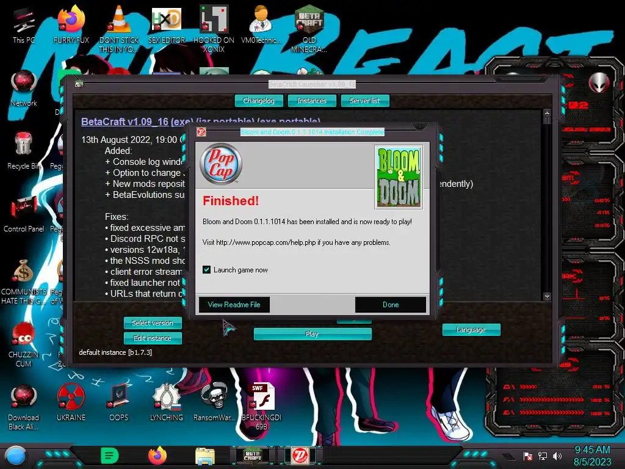Click the Start orb on taskbar
Viewport: 625px width, 469px height.
pyautogui.click(x=16, y=456)
